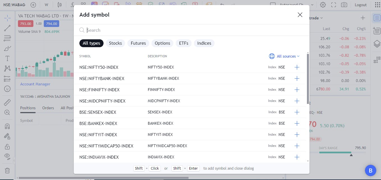Click the watchlist Chg% column header
The height and width of the screenshot is (180, 381).
click(361, 29)
